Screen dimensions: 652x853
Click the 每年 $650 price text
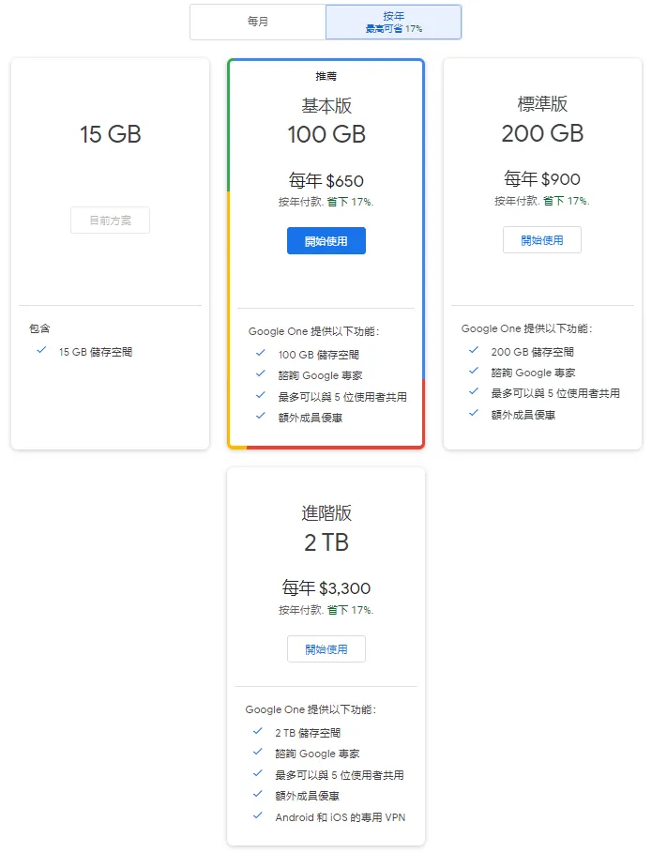[326, 181]
